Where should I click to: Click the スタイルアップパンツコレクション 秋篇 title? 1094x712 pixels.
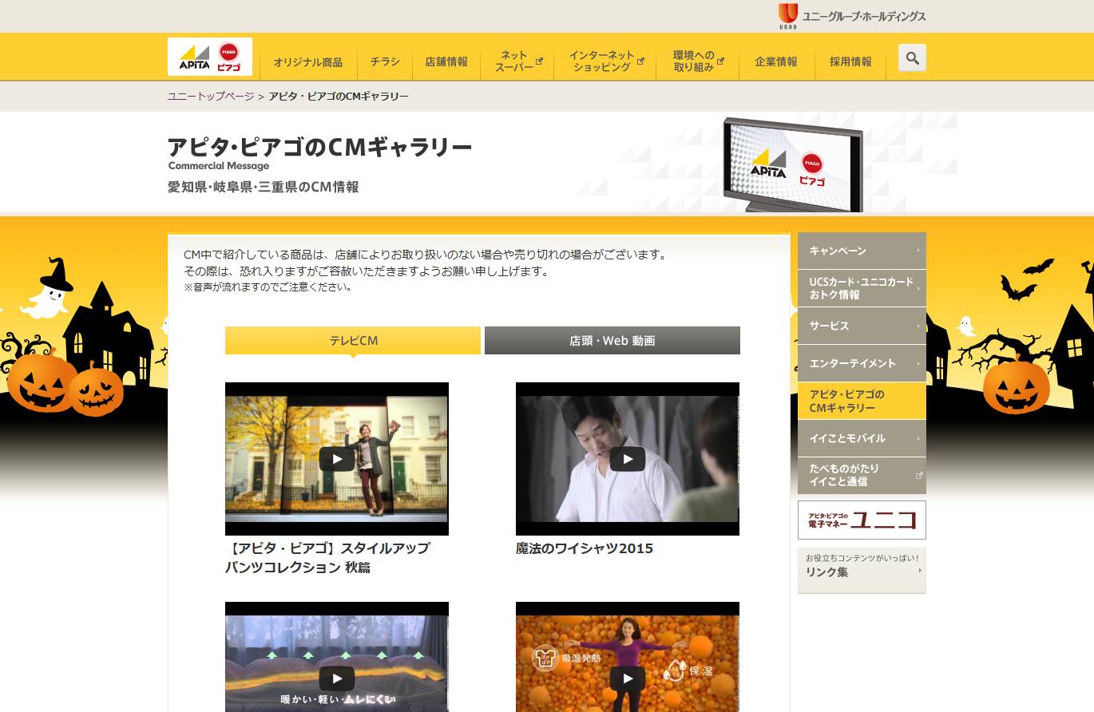point(327,558)
